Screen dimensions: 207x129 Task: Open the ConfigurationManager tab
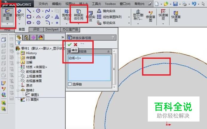tap(33, 38)
